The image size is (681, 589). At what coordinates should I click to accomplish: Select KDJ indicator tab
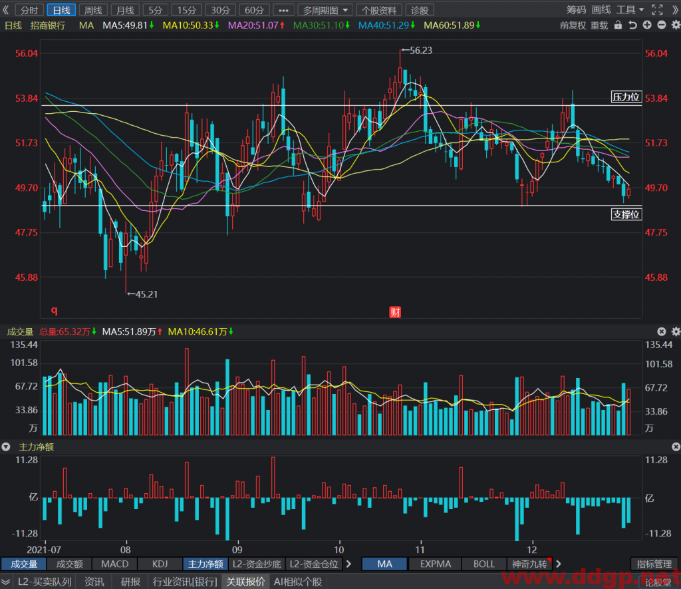coord(160,564)
